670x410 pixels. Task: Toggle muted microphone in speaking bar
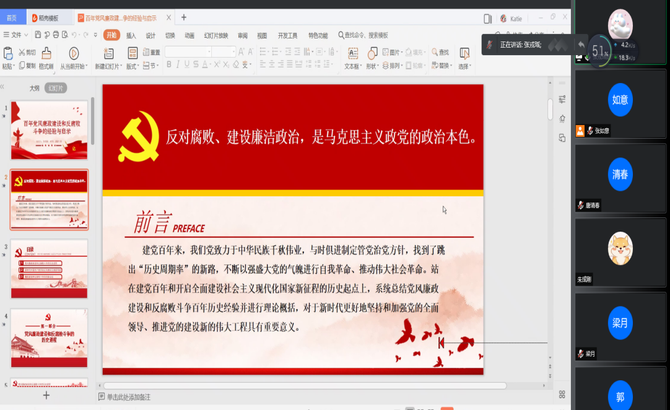point(490,45)
